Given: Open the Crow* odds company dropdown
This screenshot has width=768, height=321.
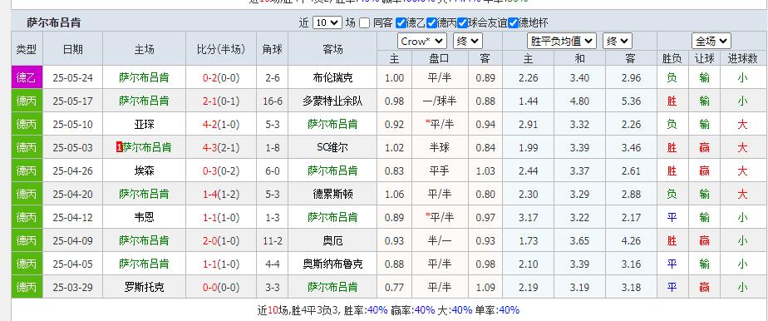Looking at the screenshot, I should (421, 42).
